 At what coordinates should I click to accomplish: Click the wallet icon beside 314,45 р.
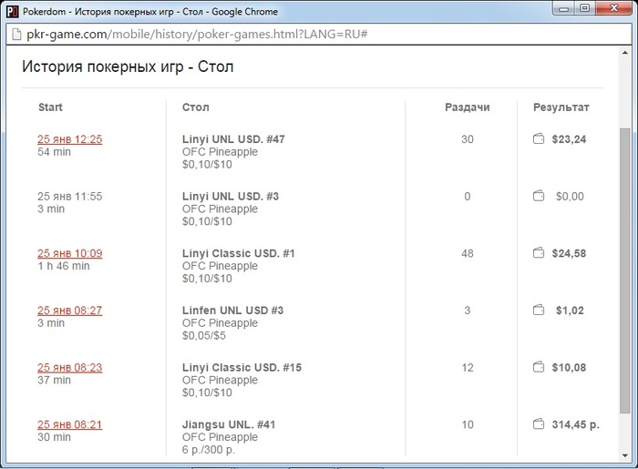(539, 424)
